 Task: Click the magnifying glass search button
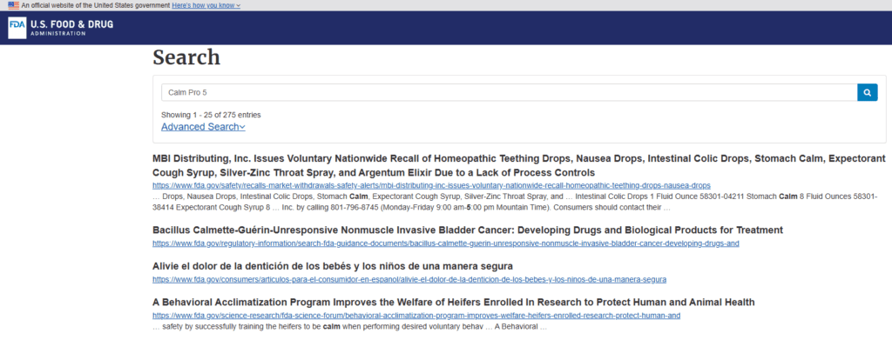[867, 92]
